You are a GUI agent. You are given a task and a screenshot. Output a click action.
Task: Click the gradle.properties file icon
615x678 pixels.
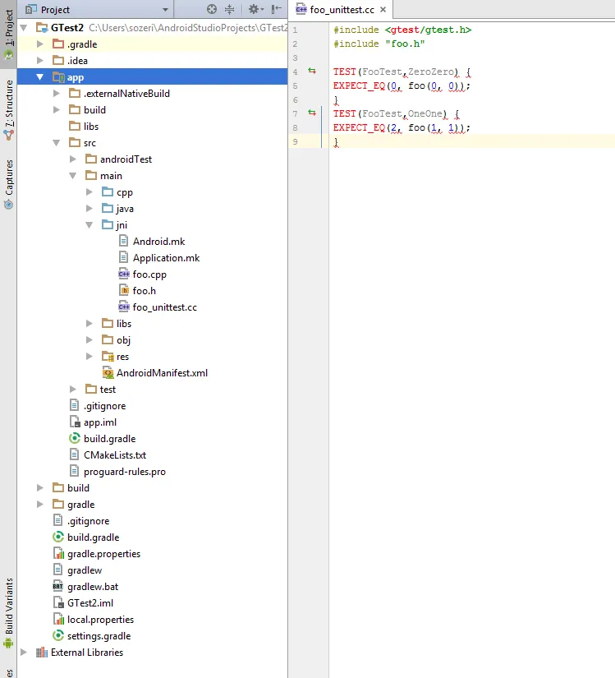[58, 553]
